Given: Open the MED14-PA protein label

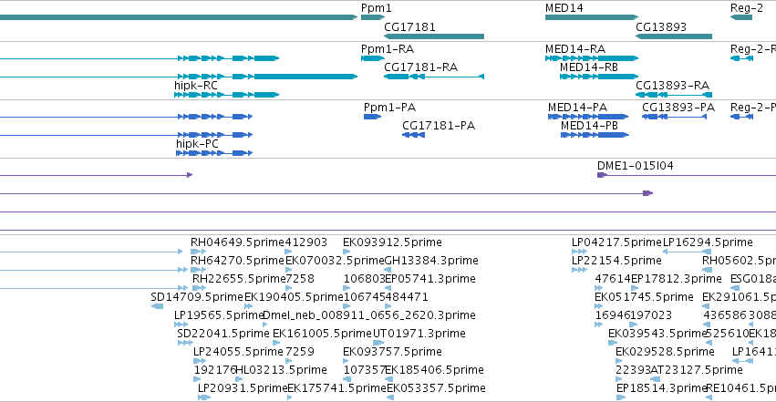Looking at the screenshot, I should coord(577,108).
